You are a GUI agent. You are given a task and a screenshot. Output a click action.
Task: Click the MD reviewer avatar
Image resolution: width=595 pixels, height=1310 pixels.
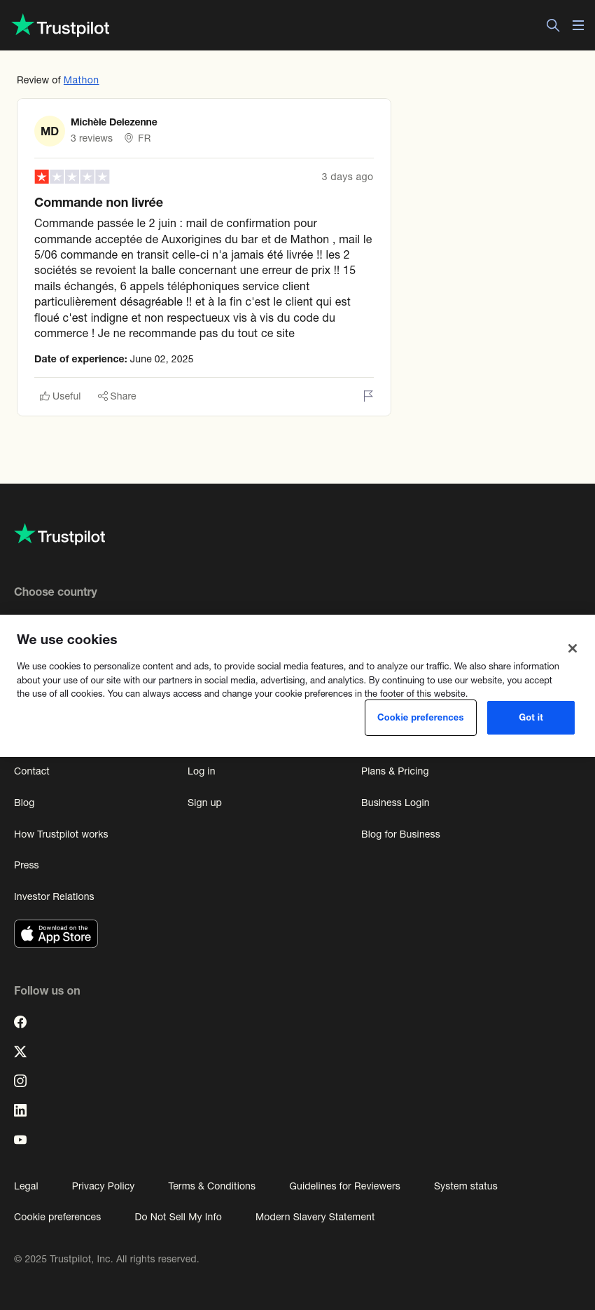click(x=50, y=131)
